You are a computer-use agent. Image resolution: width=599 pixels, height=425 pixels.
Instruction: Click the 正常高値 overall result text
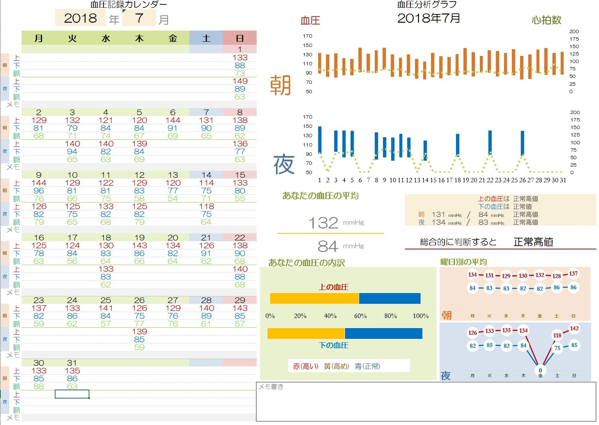(x=533, y=242)
